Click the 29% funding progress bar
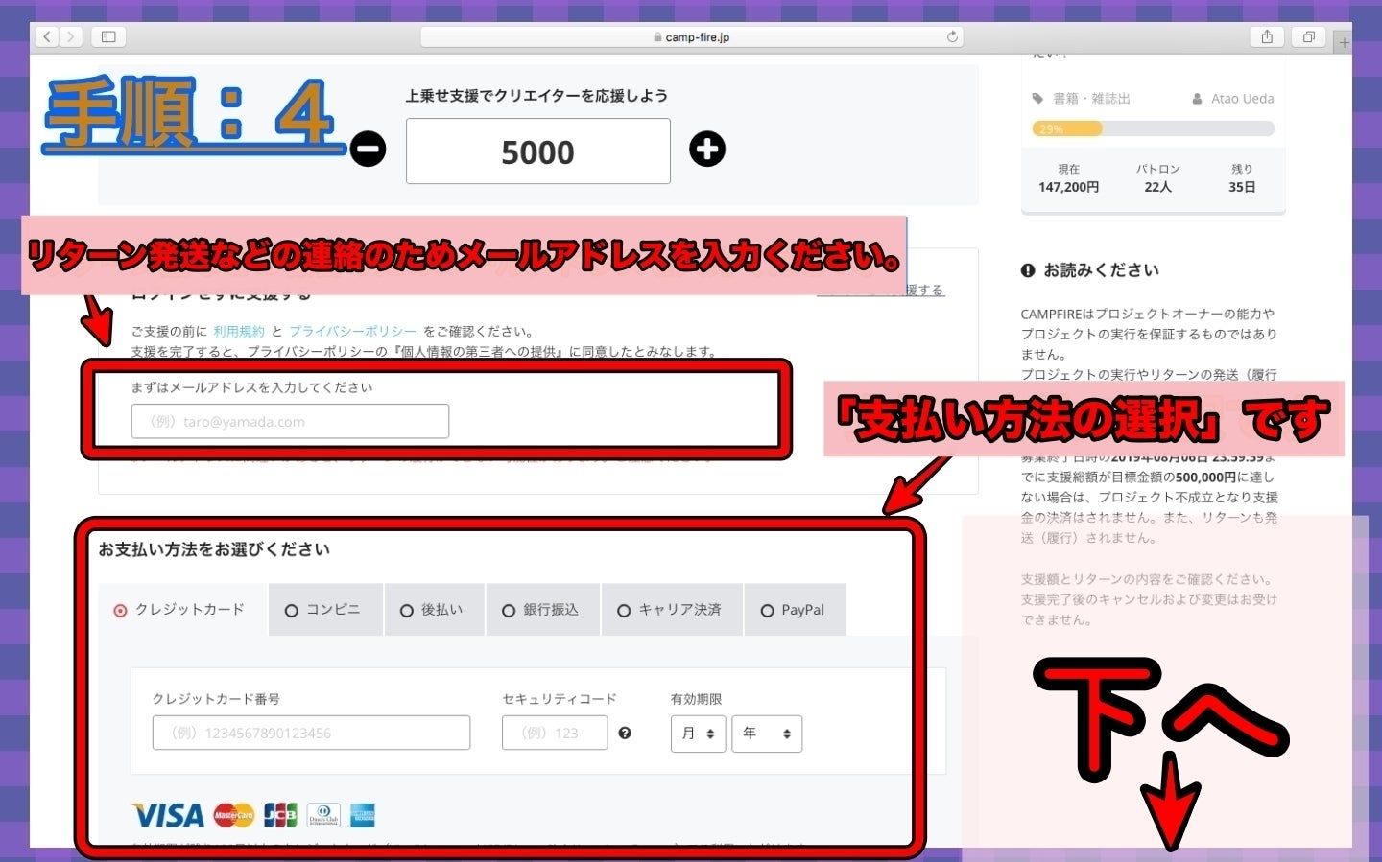 [1153, 128]
